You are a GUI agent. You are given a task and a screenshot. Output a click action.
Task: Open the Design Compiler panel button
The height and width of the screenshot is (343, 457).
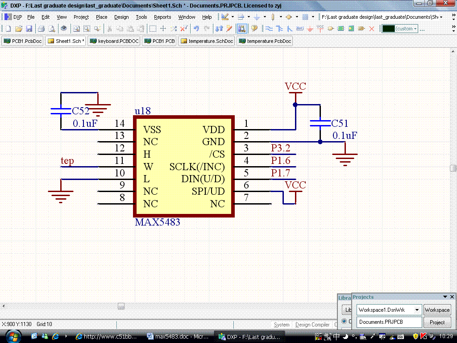click(312, 325)
